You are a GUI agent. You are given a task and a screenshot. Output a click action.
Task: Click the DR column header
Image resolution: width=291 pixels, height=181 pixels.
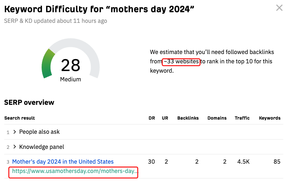(x=152, y=118)
